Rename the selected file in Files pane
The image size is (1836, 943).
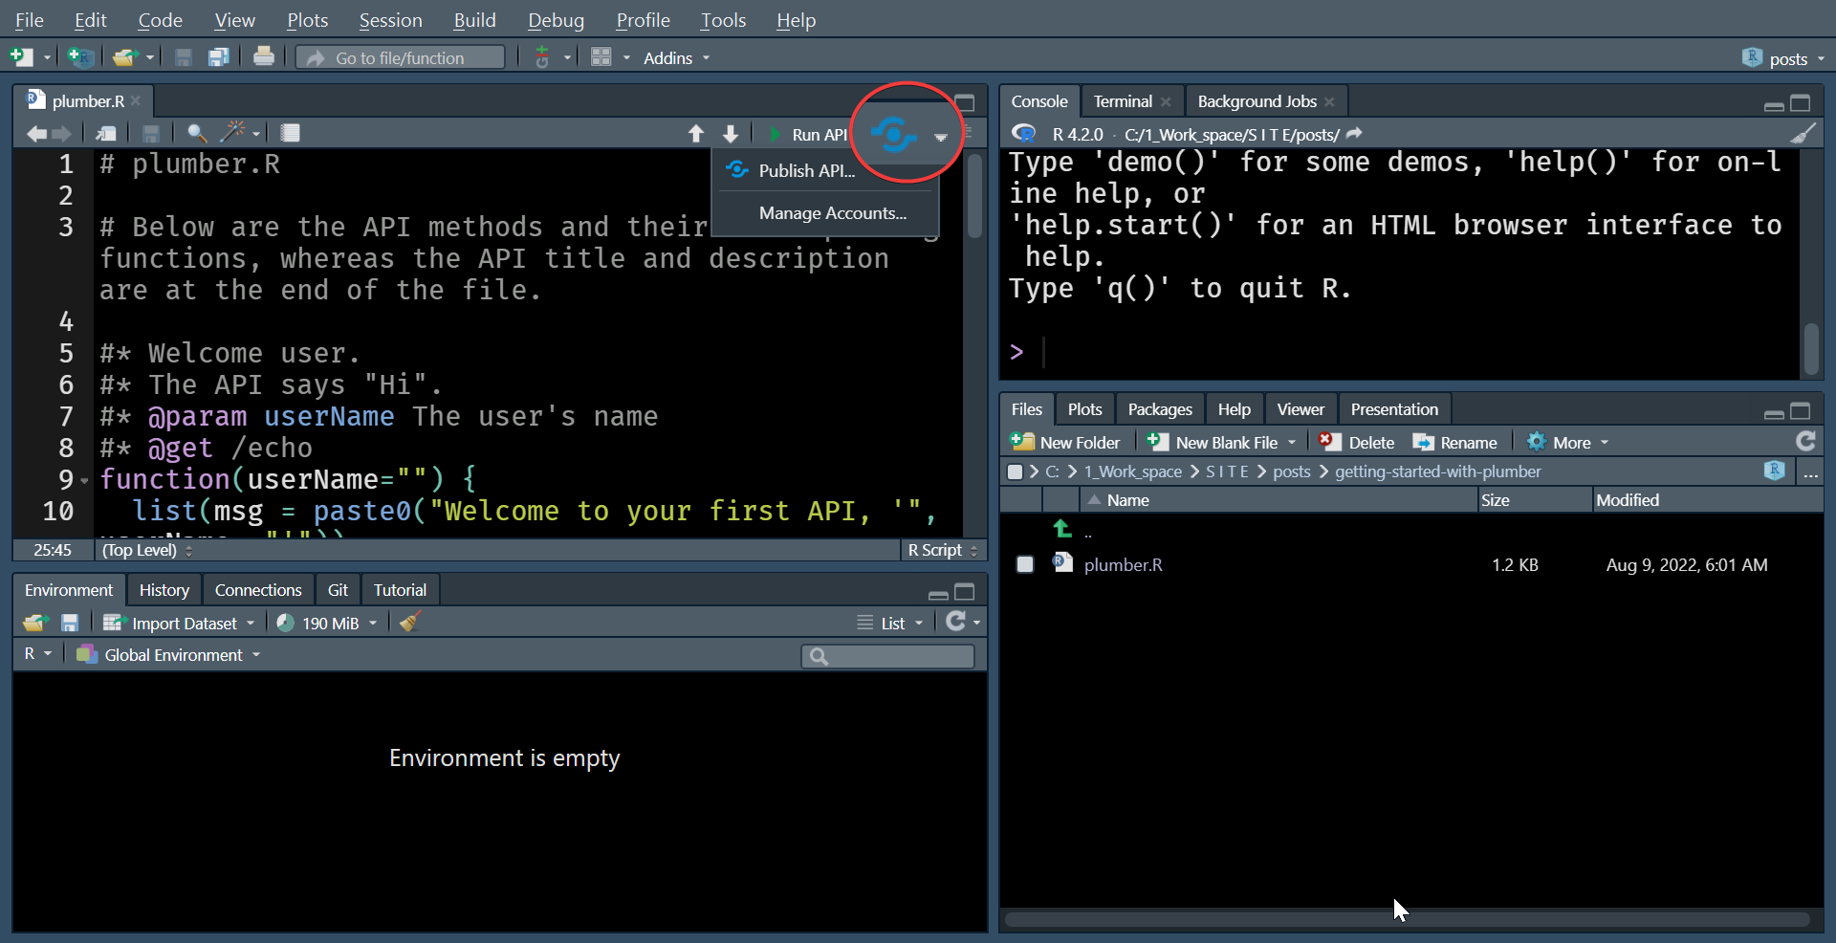1455,441
